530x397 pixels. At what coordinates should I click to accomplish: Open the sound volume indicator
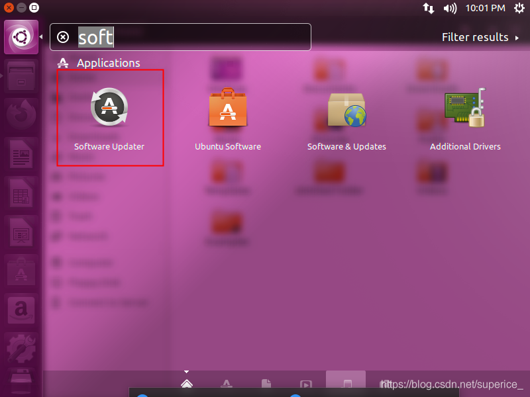450,8
